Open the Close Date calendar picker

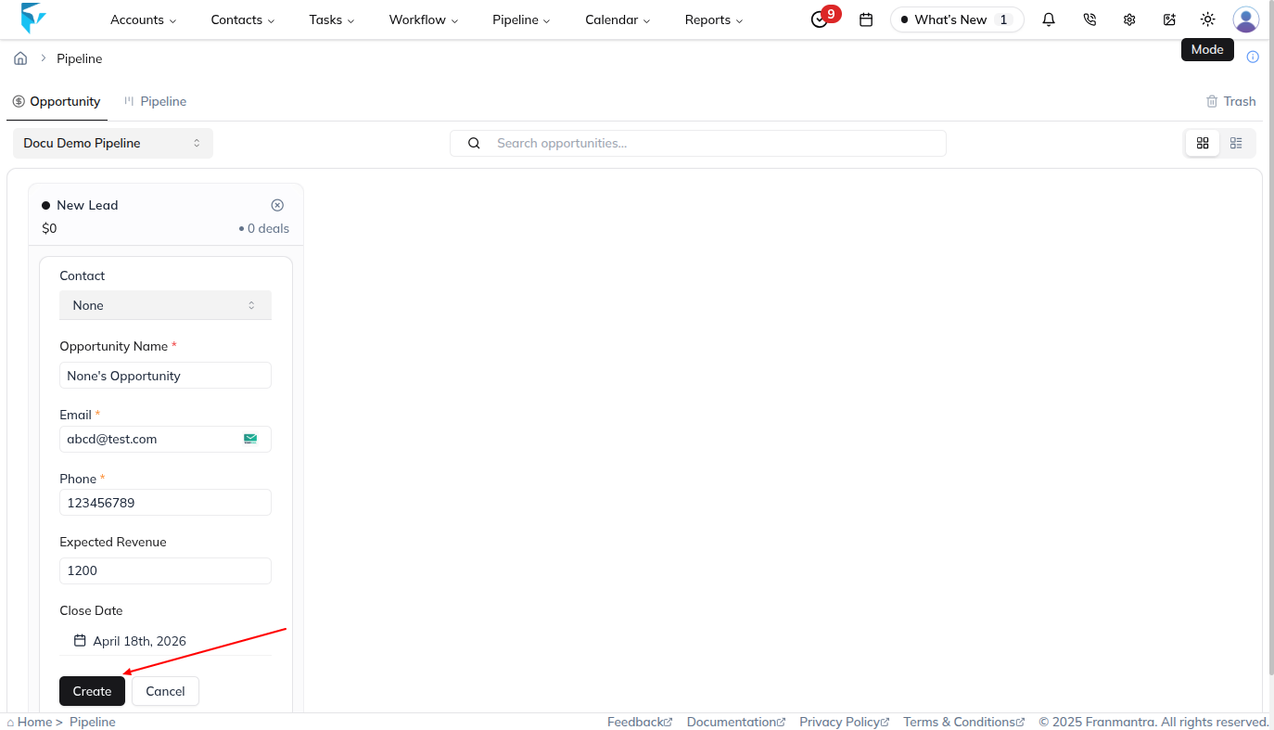click(81, 641)
